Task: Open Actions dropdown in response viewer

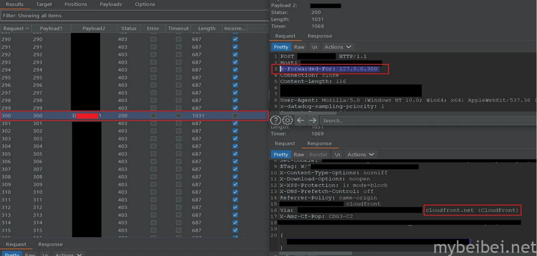Action: pyautogui.click(x=361, y=154)
